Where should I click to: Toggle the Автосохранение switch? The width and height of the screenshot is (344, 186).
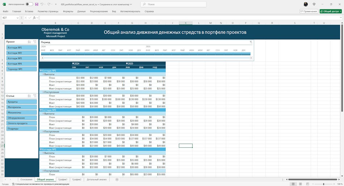click(29, 4)
